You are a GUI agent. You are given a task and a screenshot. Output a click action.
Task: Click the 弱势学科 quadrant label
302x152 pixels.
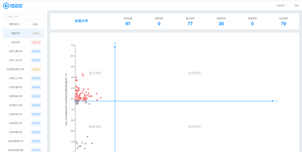pyautogui.click(x=95, y=127)
